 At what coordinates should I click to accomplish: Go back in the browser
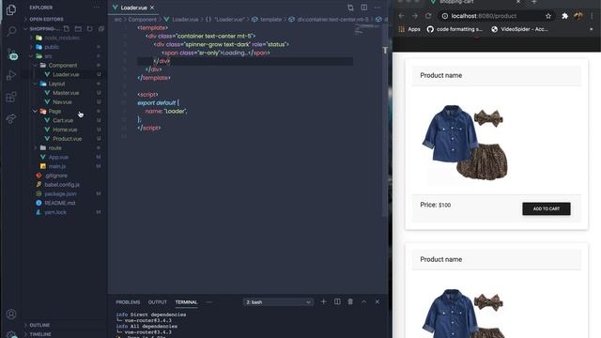(x=401, y=16)
